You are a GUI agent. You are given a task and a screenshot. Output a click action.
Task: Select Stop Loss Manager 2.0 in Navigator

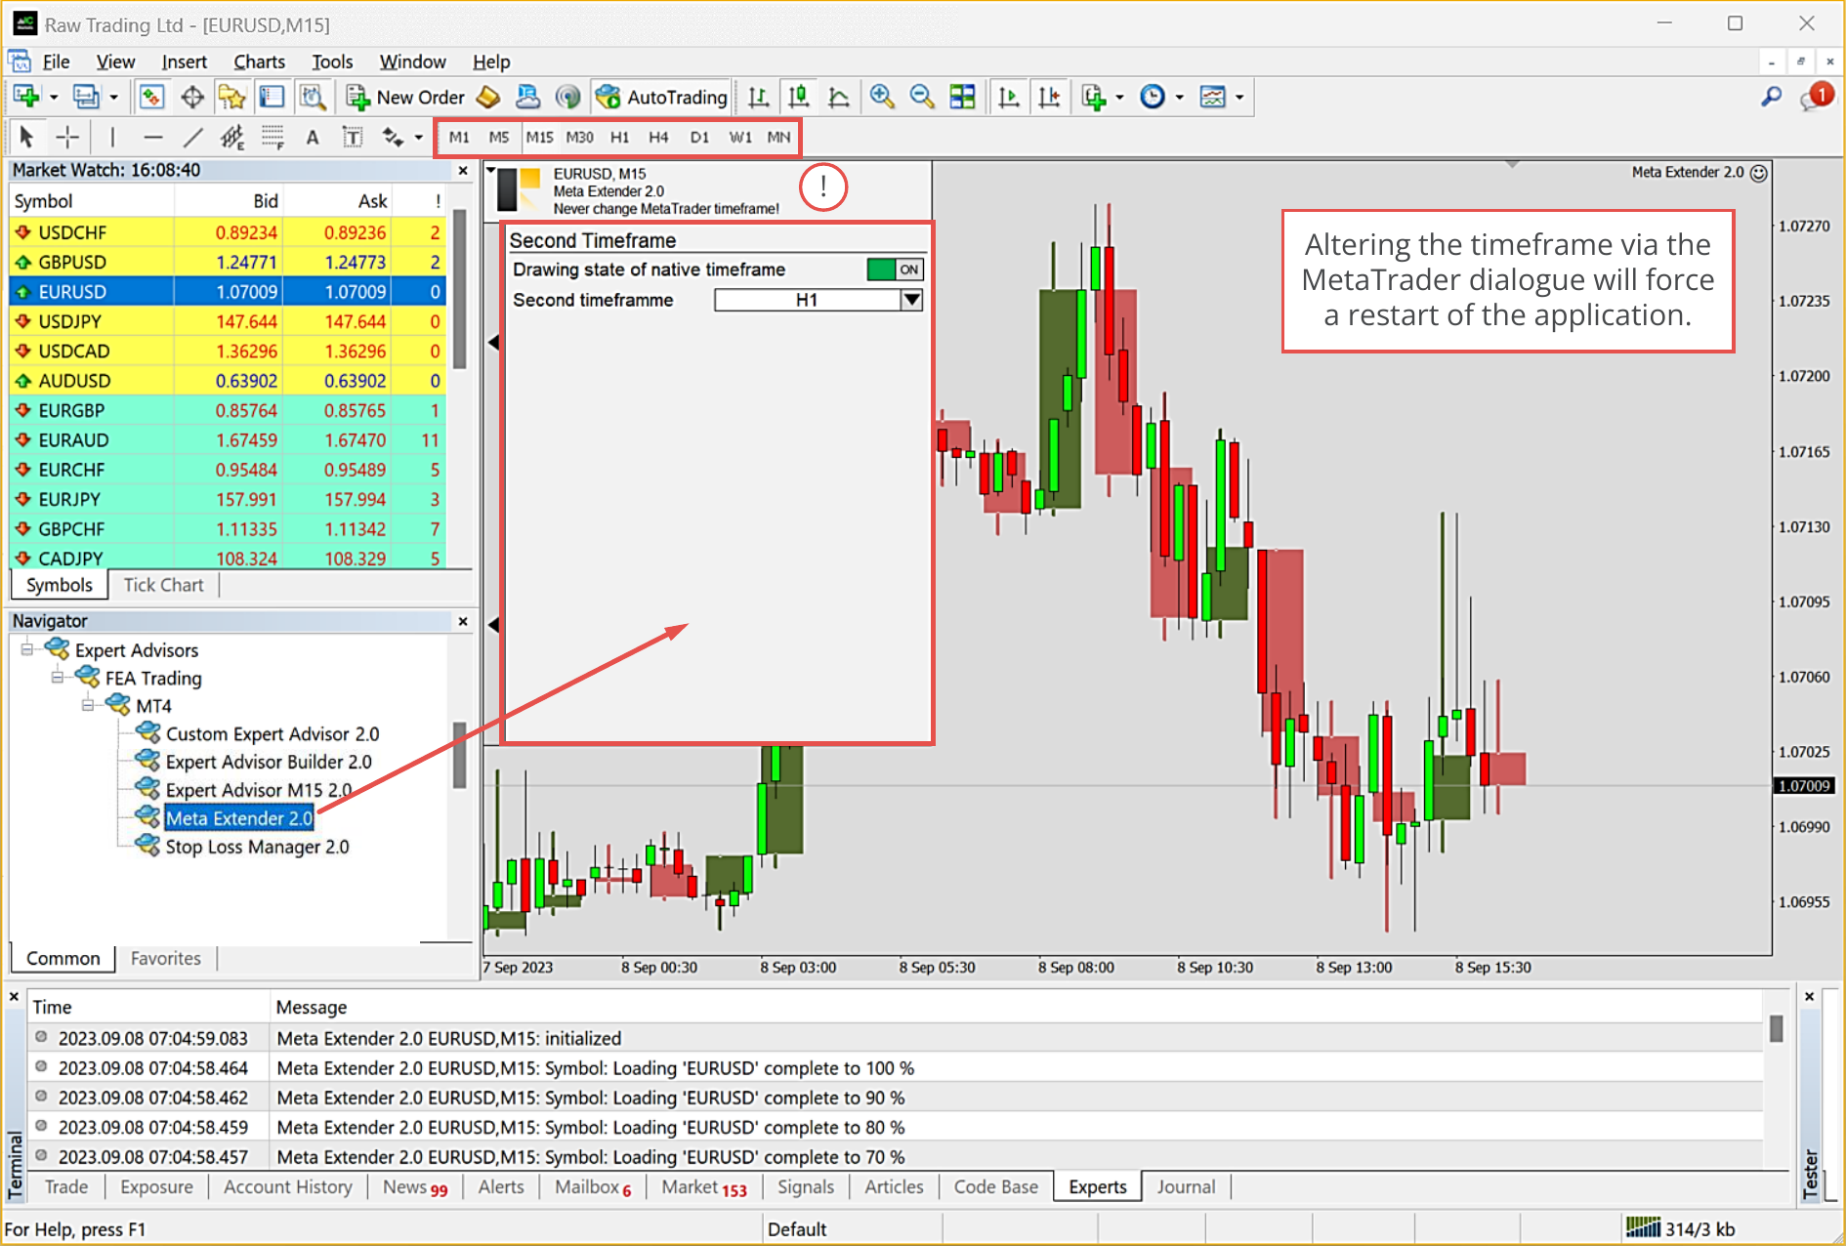257,847
